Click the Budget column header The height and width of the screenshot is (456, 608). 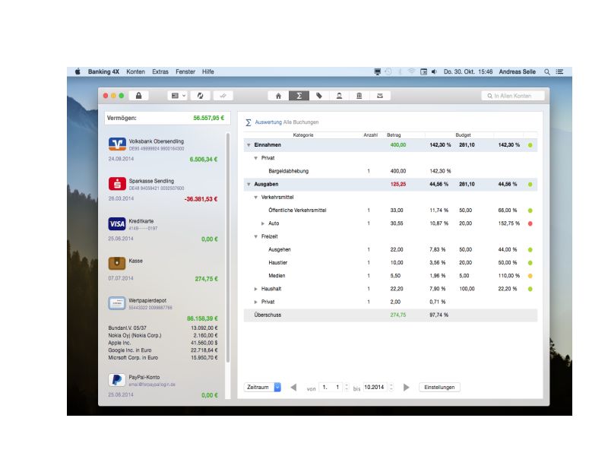463,135
